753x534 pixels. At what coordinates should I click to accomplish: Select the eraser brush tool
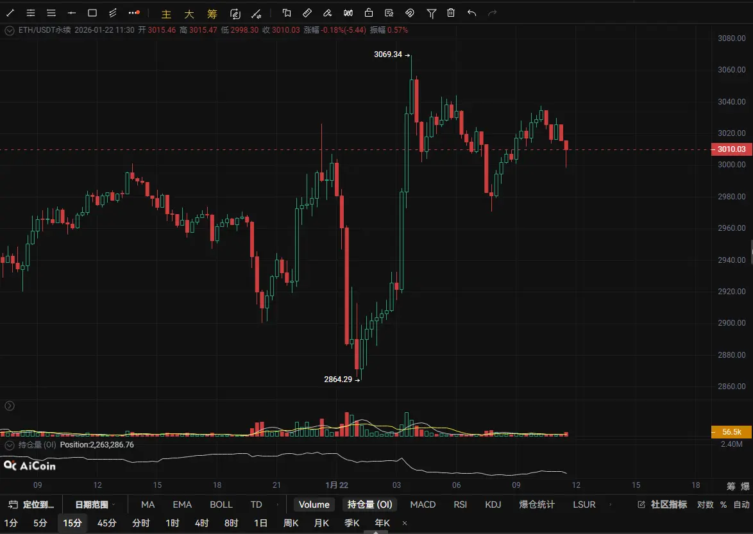point(328,13)
